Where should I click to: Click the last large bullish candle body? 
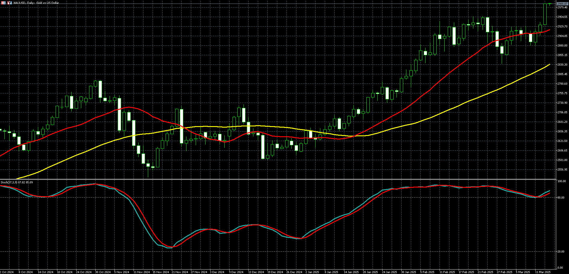(545, 14)
